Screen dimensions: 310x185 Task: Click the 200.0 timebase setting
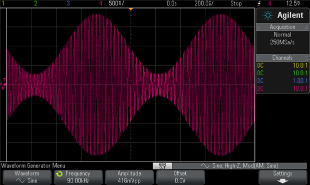tap(204, 3)
